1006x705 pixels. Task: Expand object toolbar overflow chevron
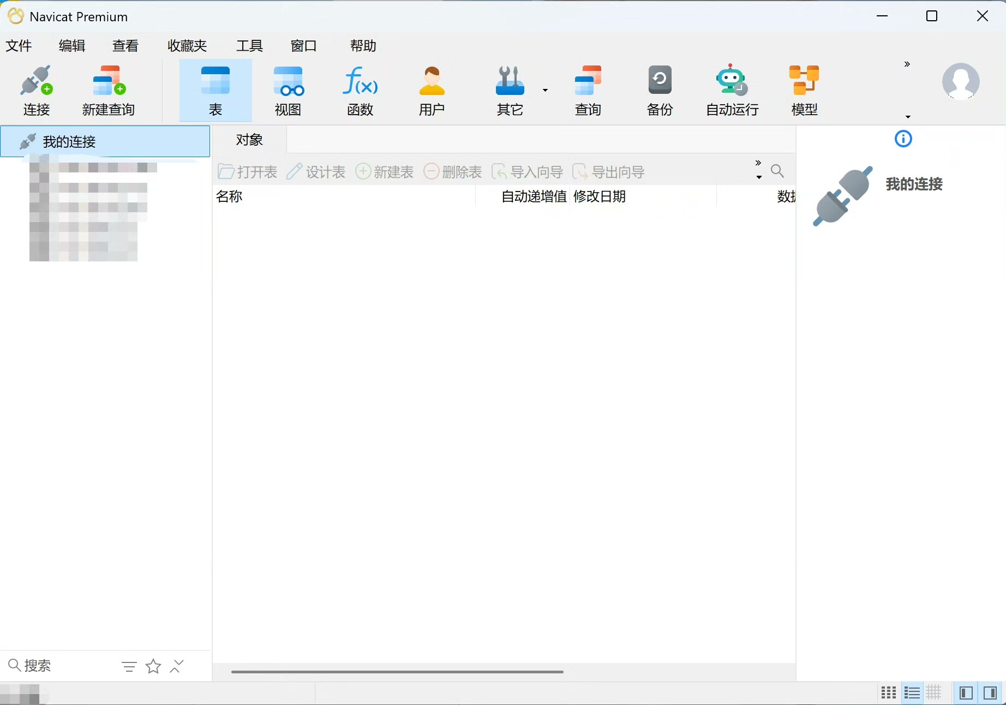[x=758, y=163]
